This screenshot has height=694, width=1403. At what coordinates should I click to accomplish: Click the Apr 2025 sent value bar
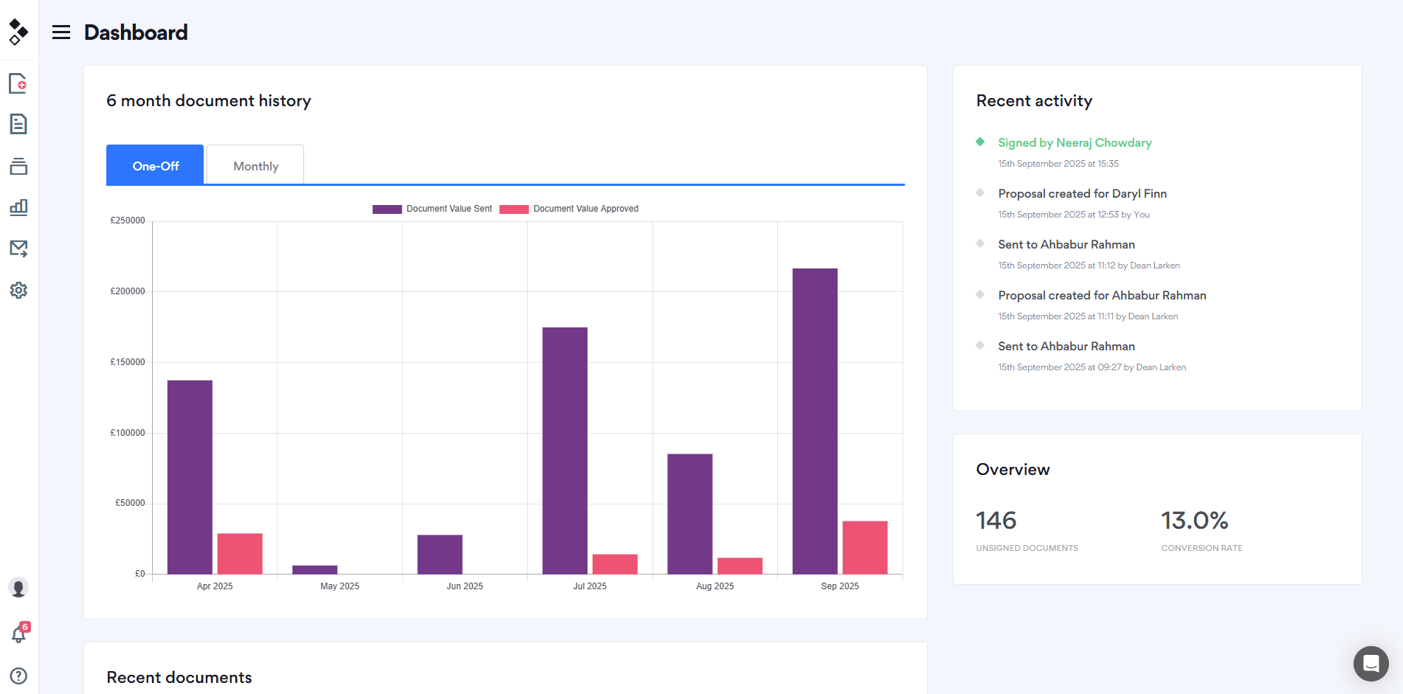tap(190, 477)
